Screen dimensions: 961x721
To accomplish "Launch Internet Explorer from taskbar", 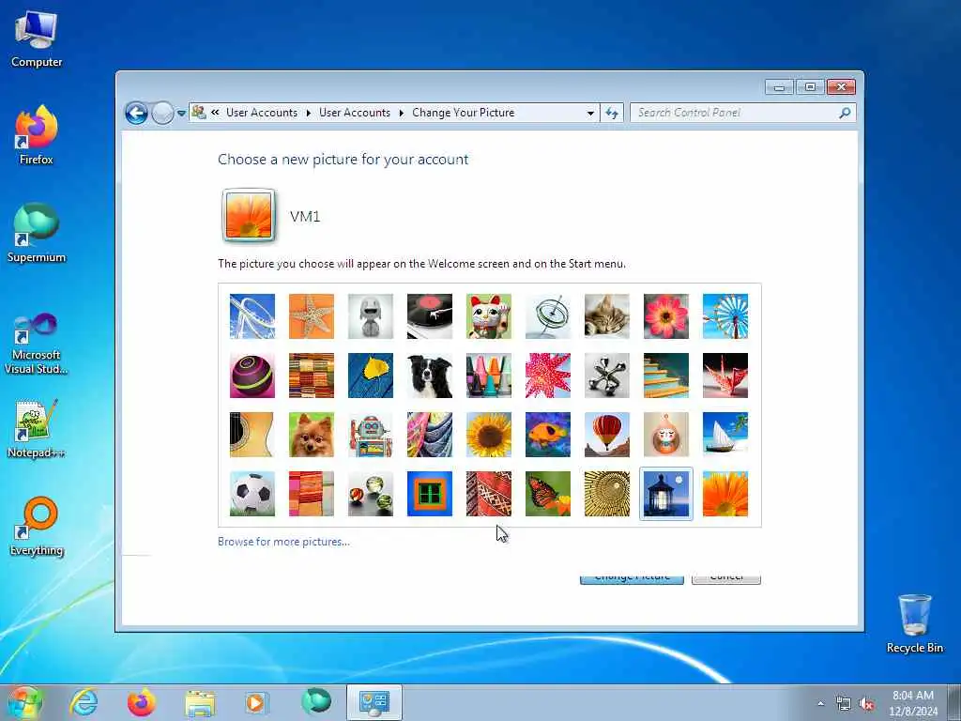I will pos(84,702).
